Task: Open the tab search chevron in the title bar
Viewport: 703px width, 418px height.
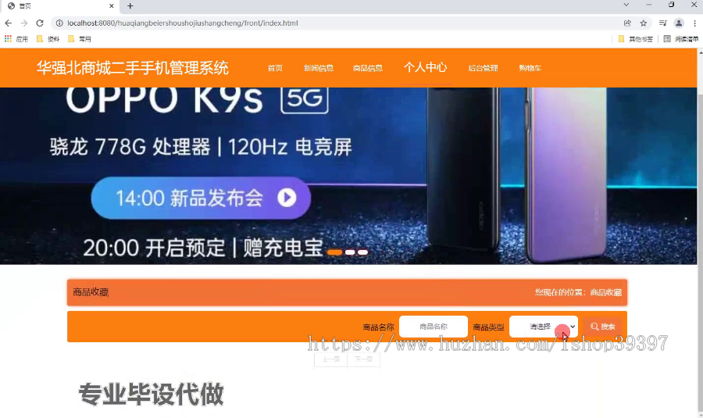Action: click(x=626, y=5)
